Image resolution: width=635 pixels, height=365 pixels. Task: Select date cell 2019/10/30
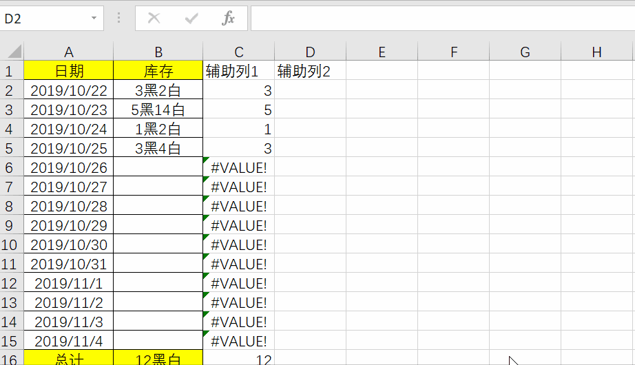[x=68, y=244]
